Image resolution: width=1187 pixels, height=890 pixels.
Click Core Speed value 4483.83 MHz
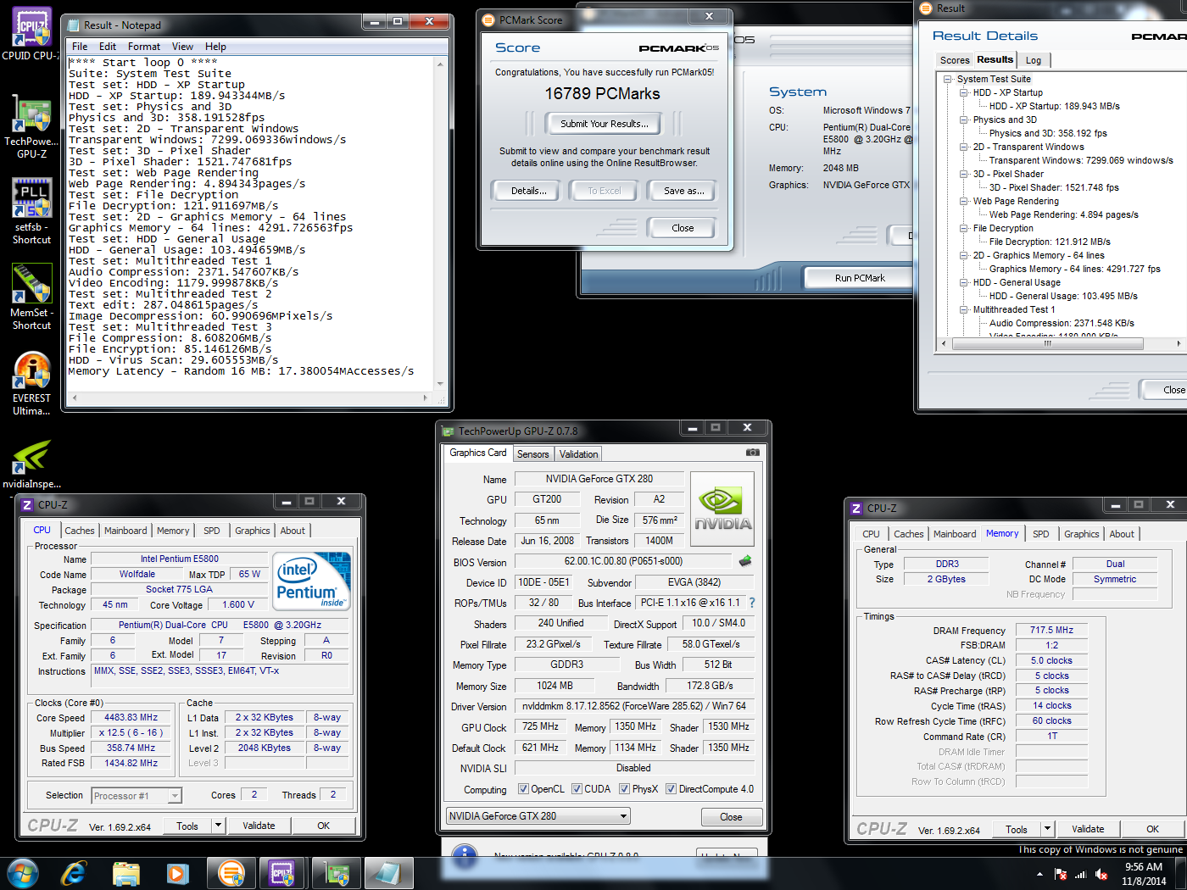pyautogui.click(x=131, y=717)
